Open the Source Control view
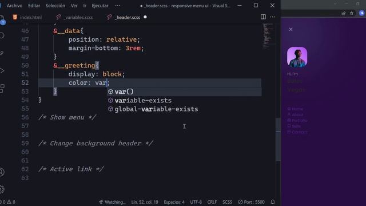This screenshot has height=206, width=366. click(x=2, y=53)
